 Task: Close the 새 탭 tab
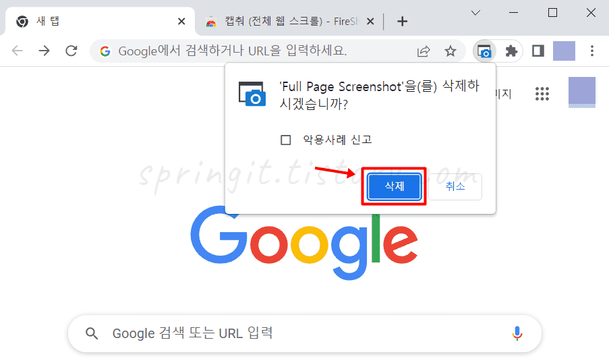pos(181,22)
